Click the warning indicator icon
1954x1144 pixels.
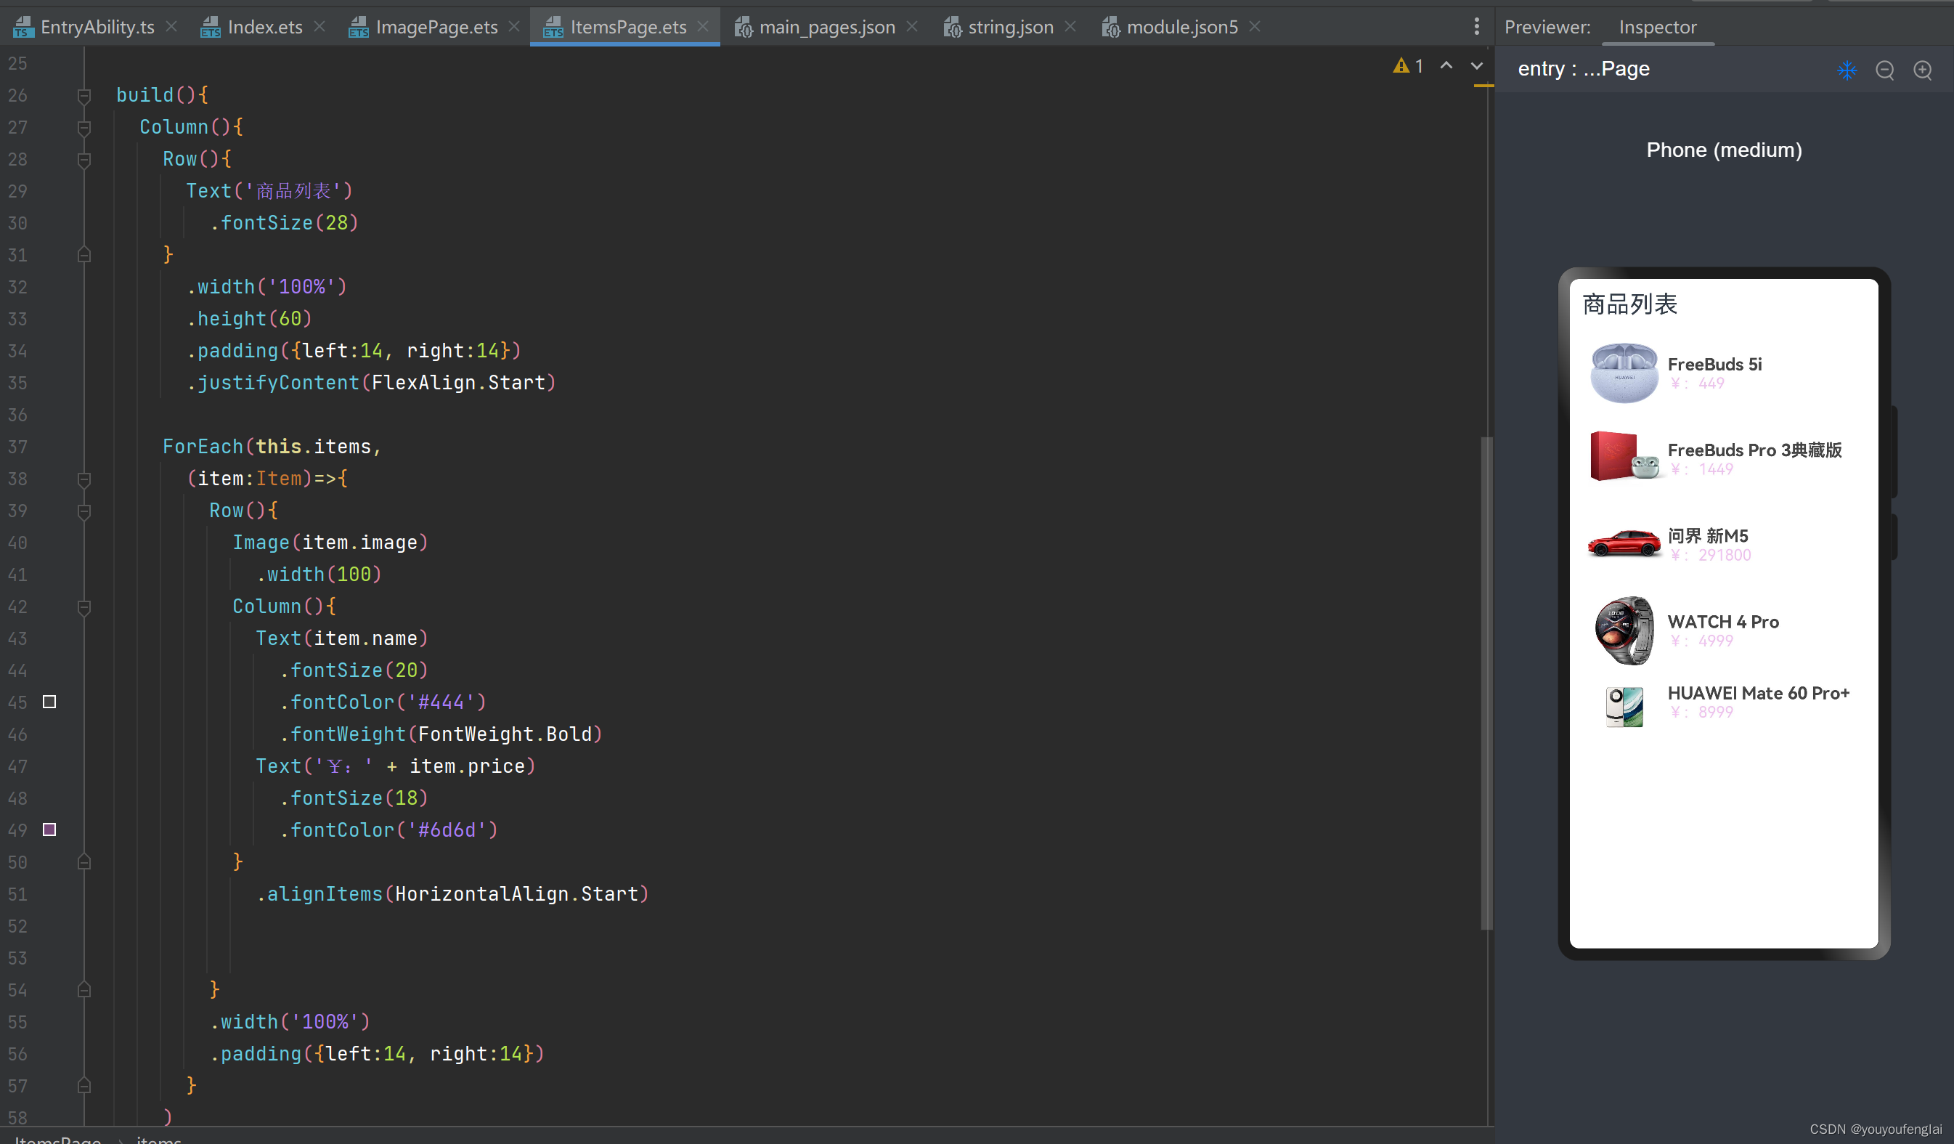click(x=1401, y=66)
